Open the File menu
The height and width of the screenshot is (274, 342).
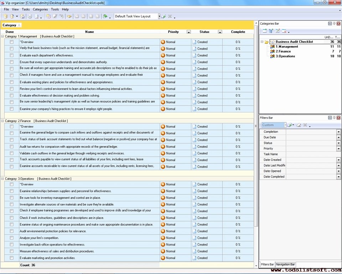click(x=6, y=9)
